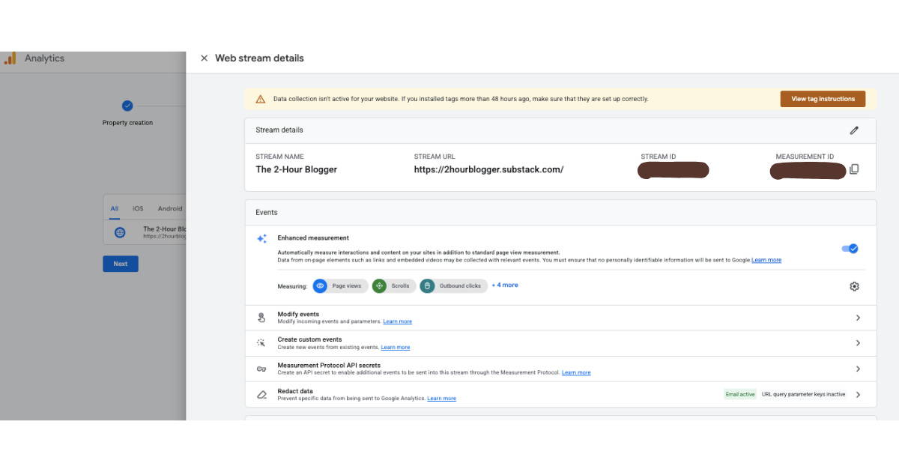Copy the Measurement ID

(x=854, y=169)
